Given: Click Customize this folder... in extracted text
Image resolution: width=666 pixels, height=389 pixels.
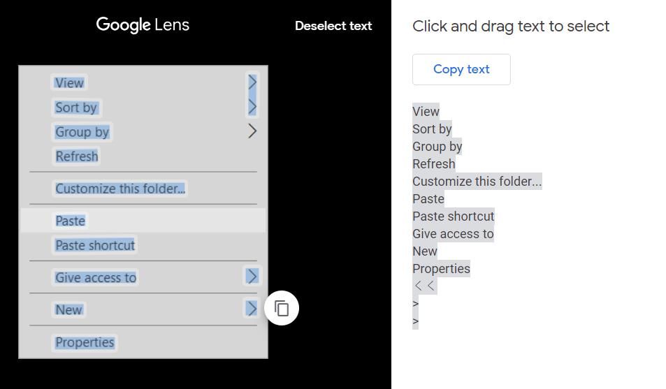Looking at the screenshot, I should coord(477,182).
